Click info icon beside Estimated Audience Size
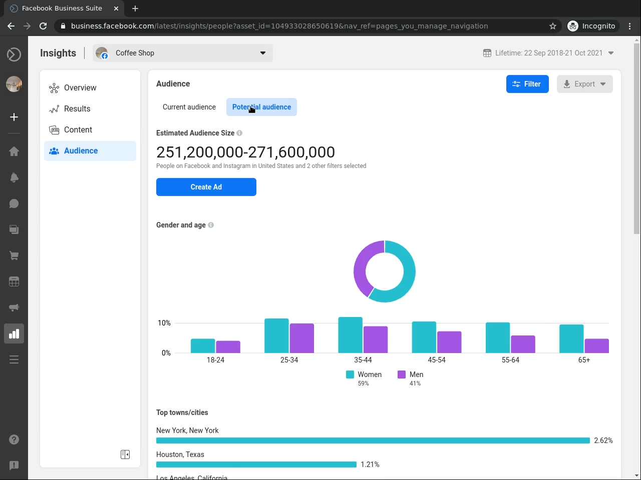Viewport: 641px width, 480px height. tap(239, 133)
